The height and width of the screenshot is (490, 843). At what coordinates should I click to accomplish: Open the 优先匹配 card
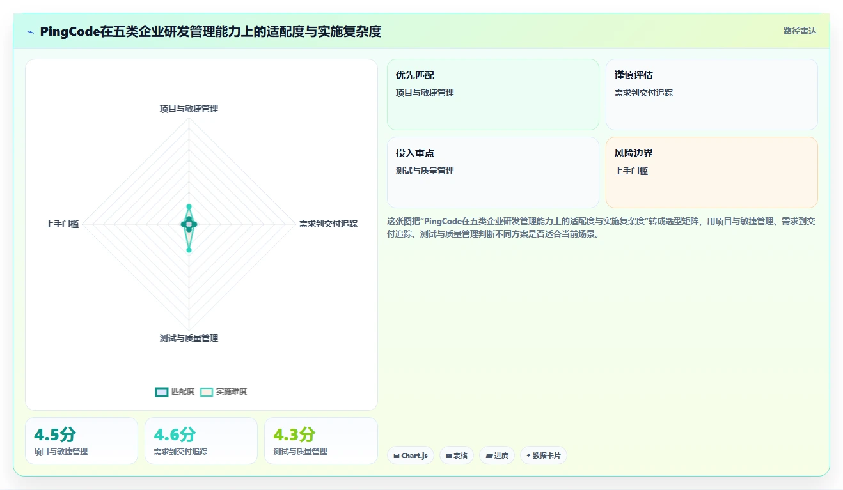[x=493, y=95]
